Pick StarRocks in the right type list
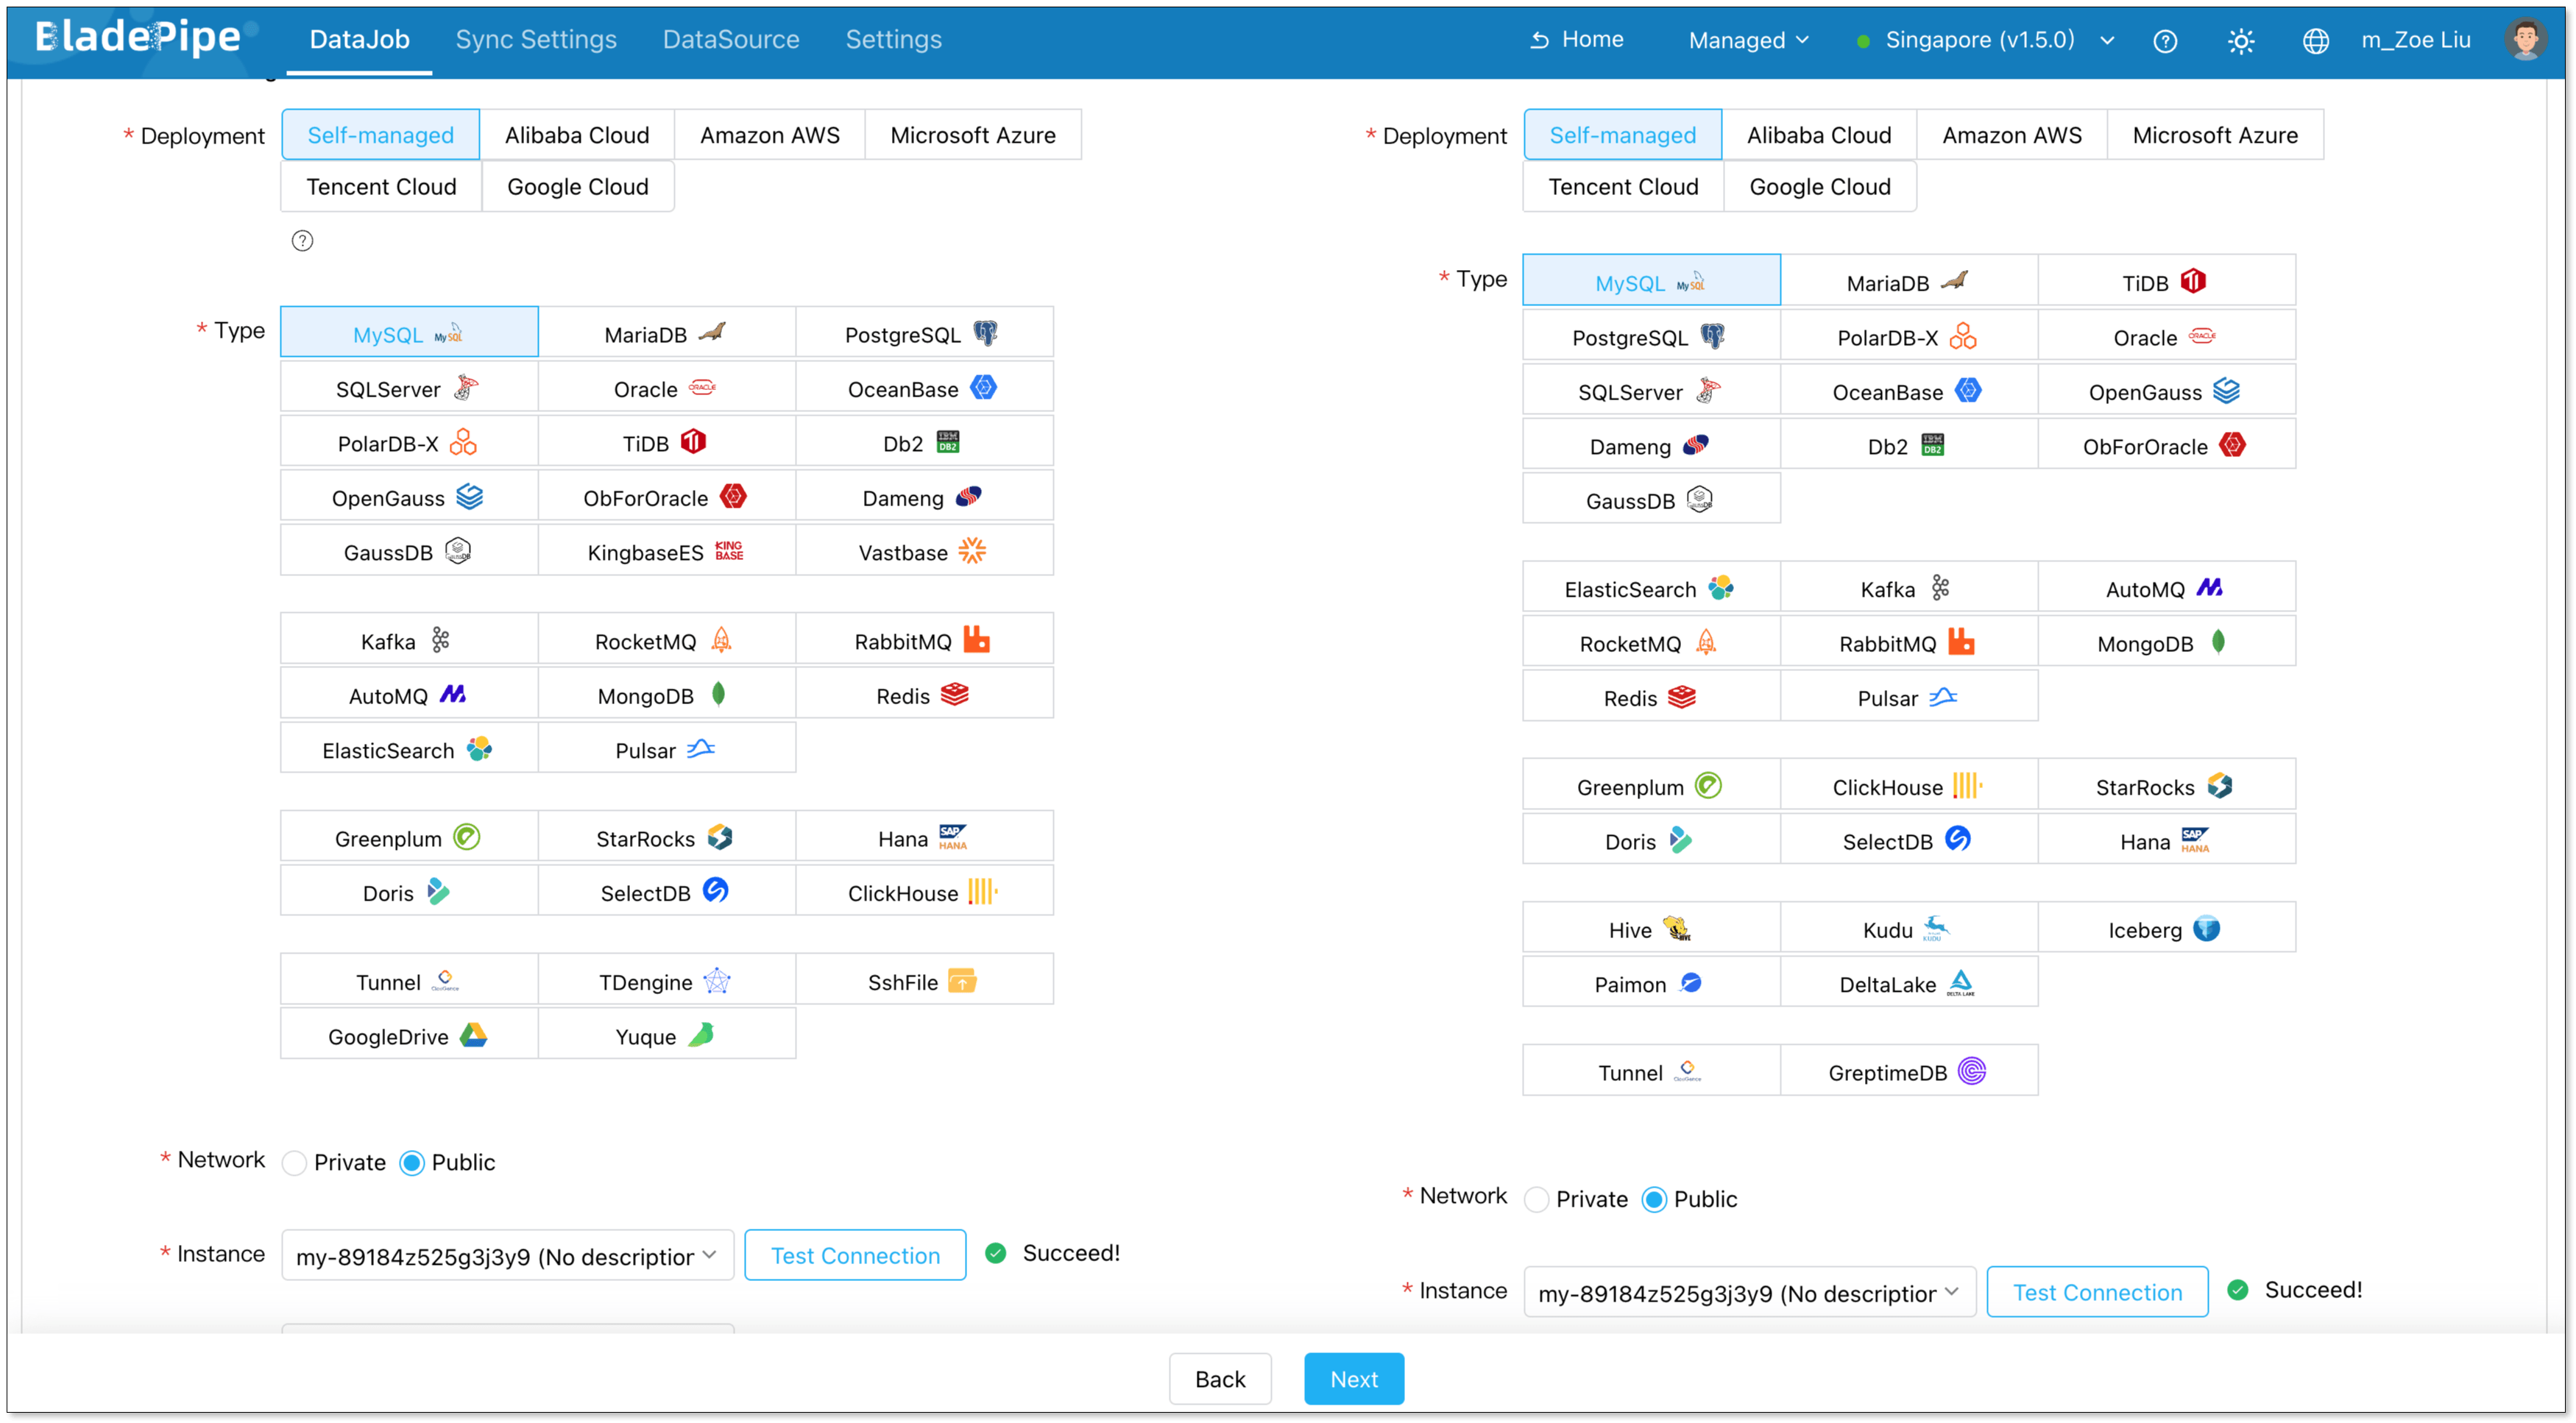This screenshot has height=1423, width=2576. point(2166,786)
